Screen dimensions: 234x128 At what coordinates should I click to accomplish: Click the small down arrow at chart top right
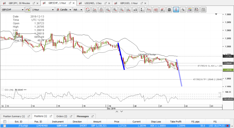[216, 14]
